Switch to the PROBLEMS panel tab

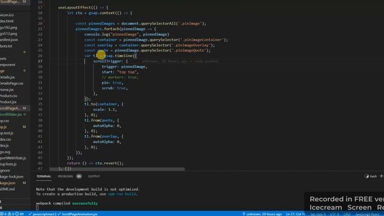[x=65, y=176]
